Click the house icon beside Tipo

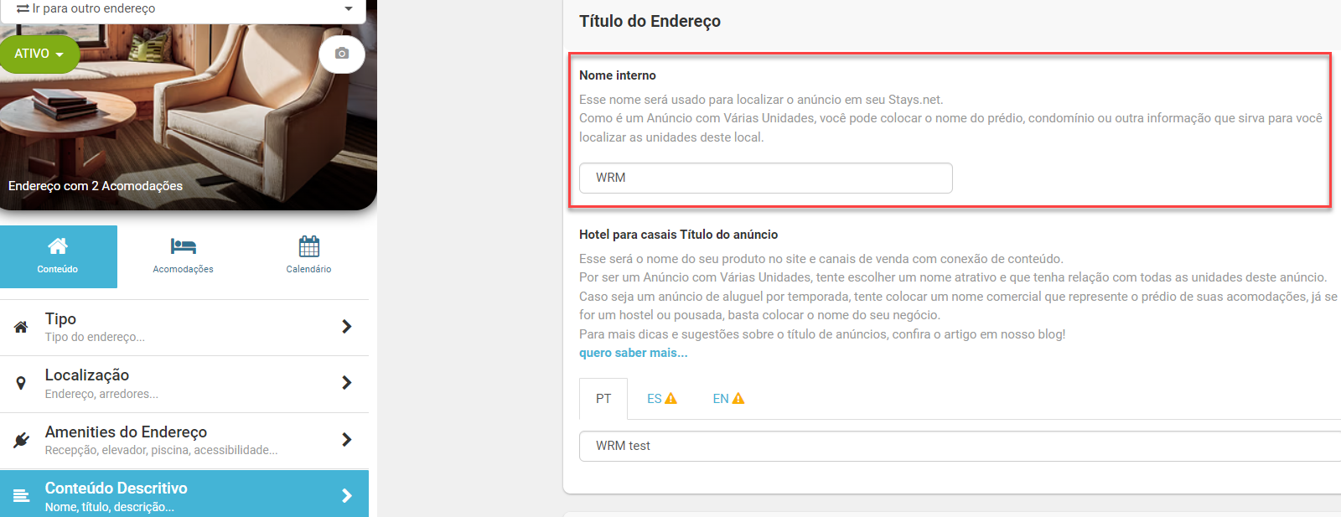click(x=21, y=327)
